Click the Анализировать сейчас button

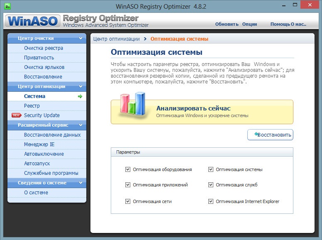tap(202, 112)
